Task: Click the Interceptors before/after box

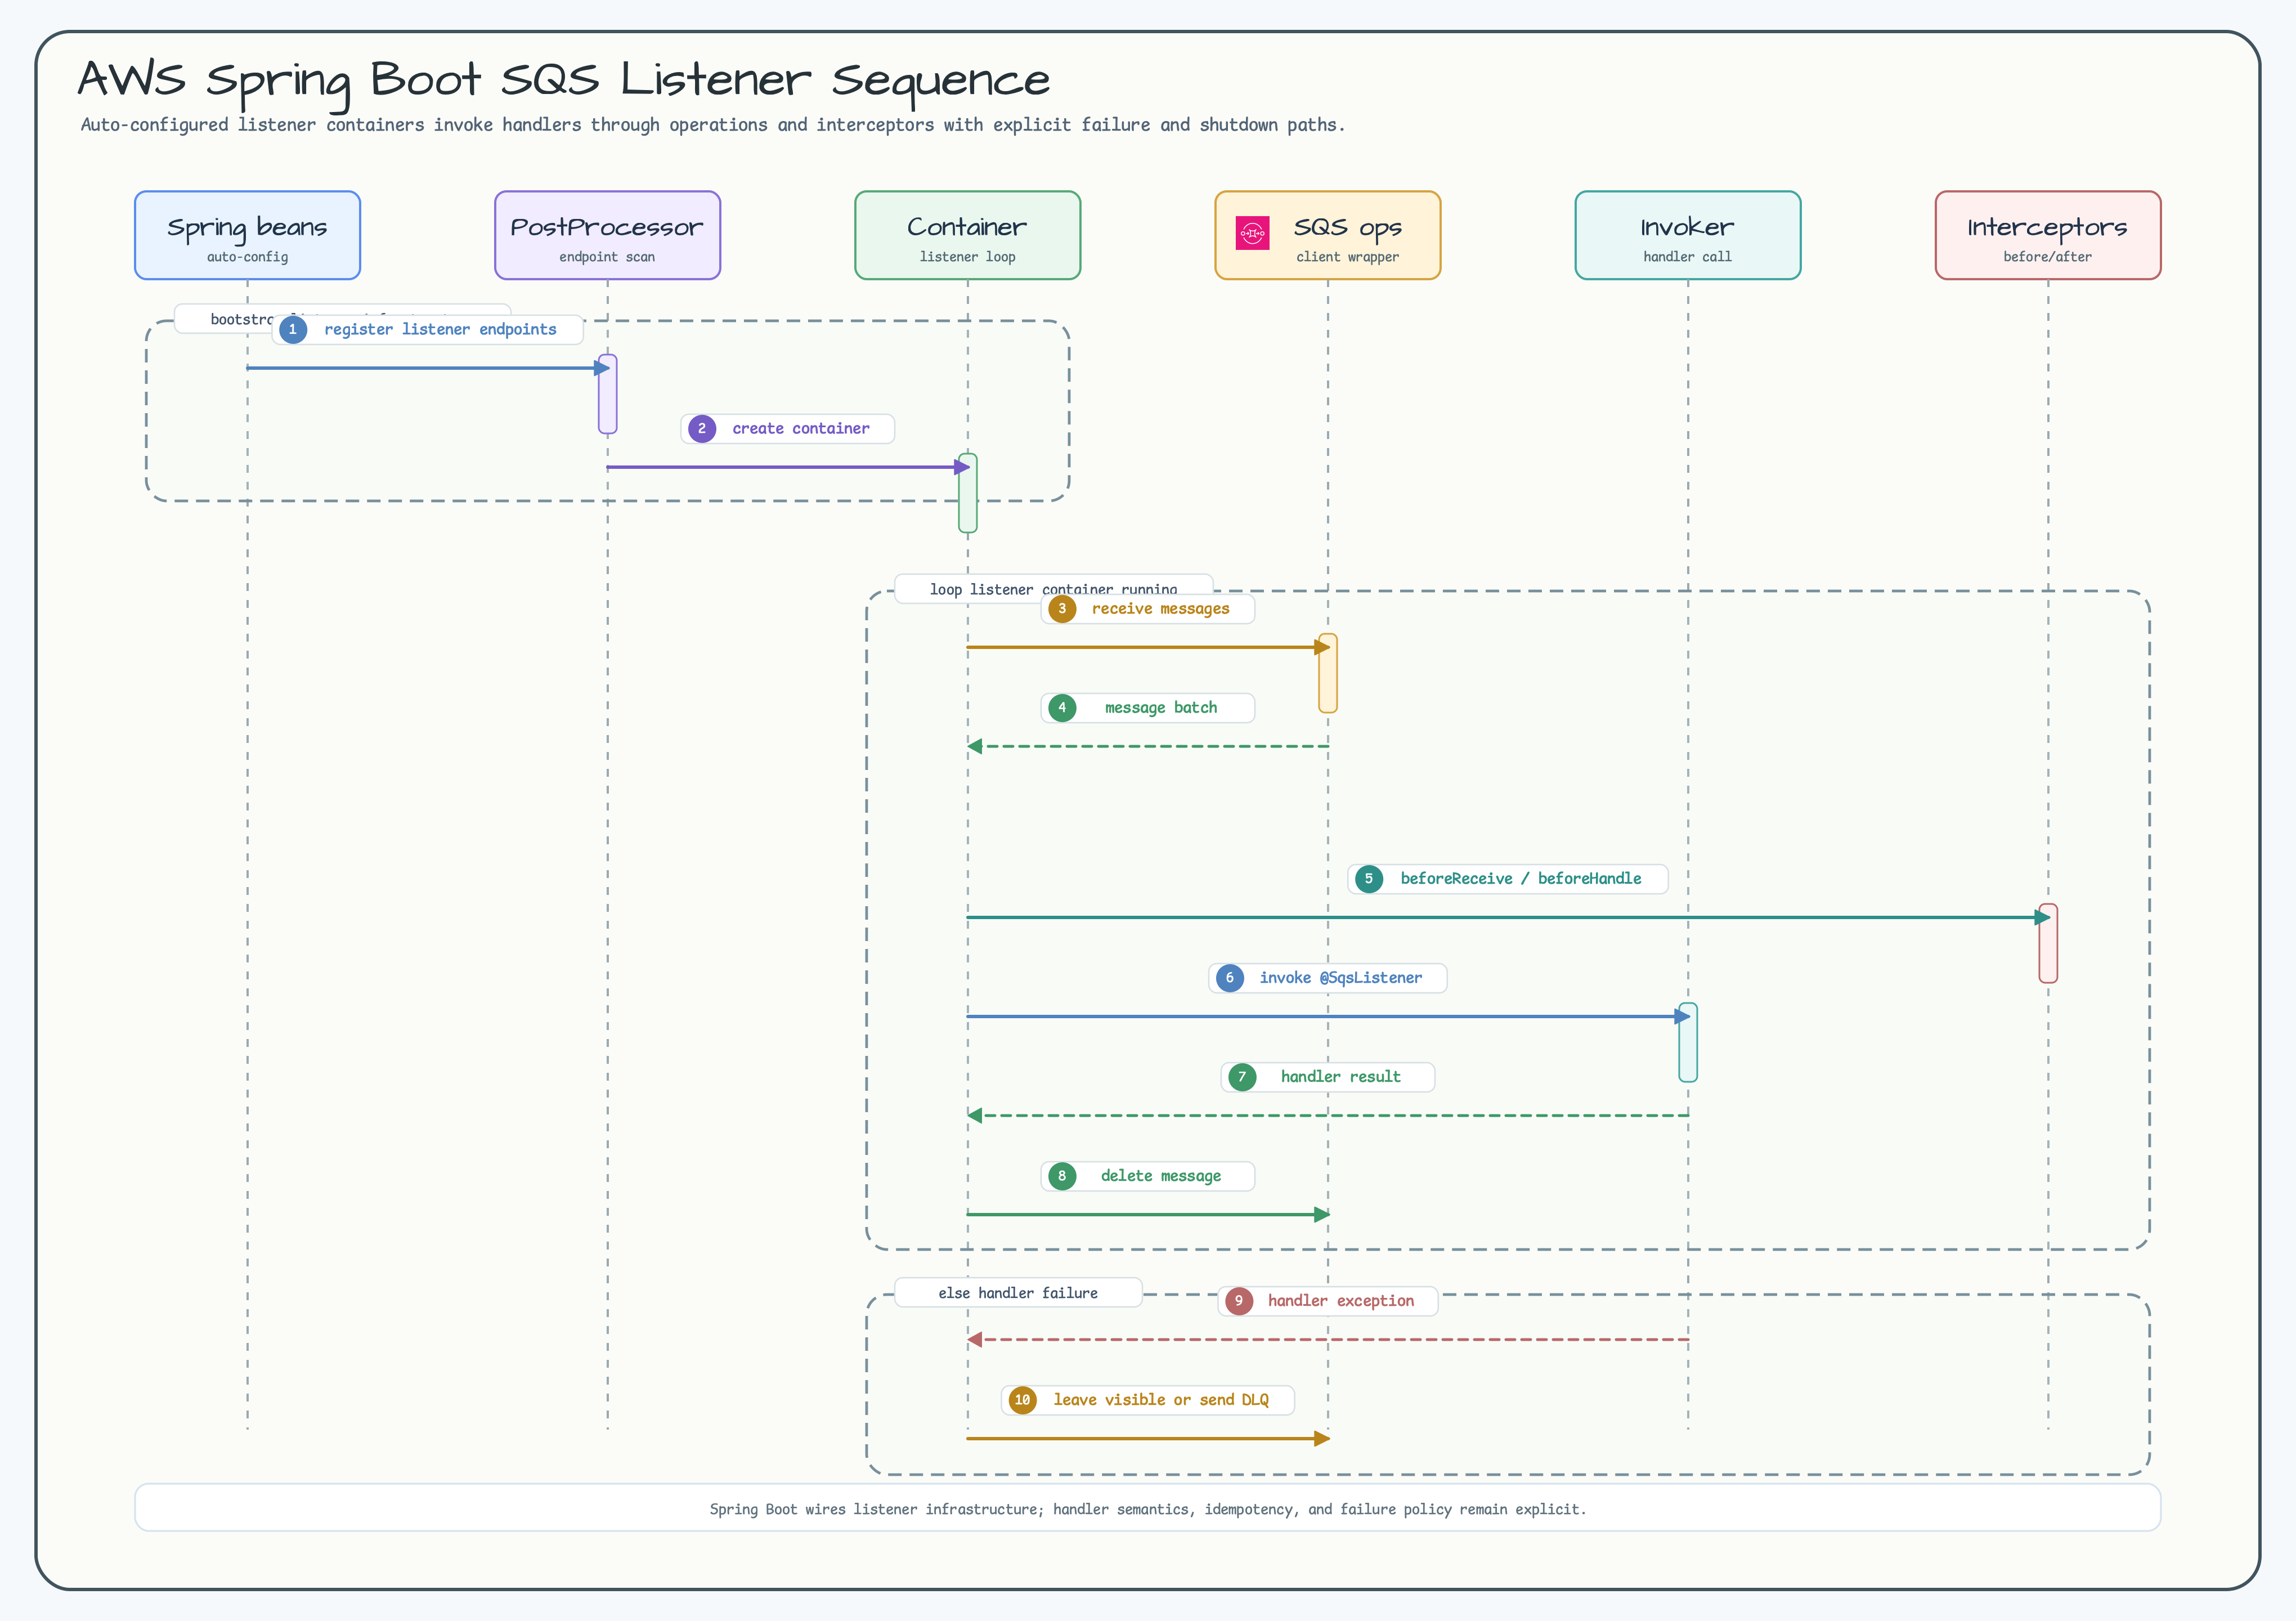Action: coord(2048,235)
